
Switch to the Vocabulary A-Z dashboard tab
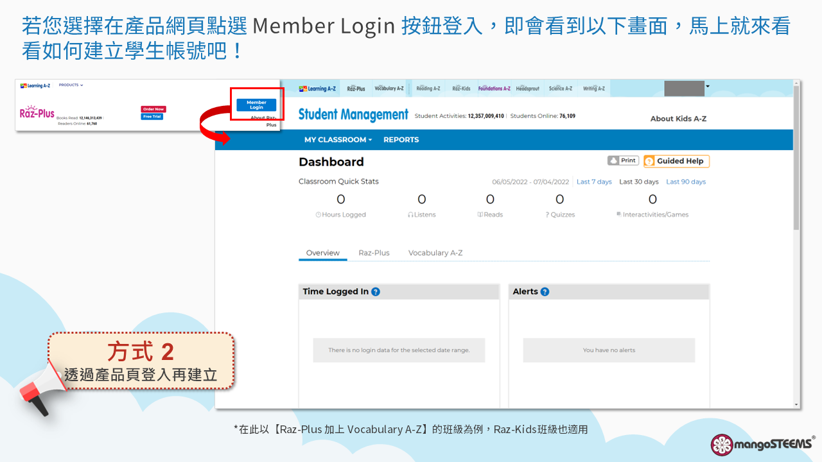[x=435, y=253]
